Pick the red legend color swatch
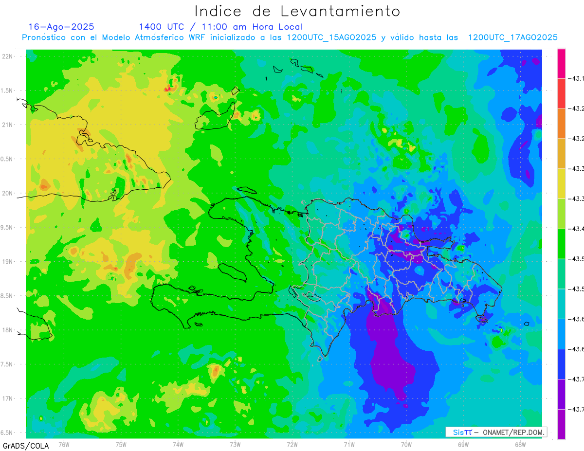The width and height of the screenshot is (584, 451). (561, 93)
